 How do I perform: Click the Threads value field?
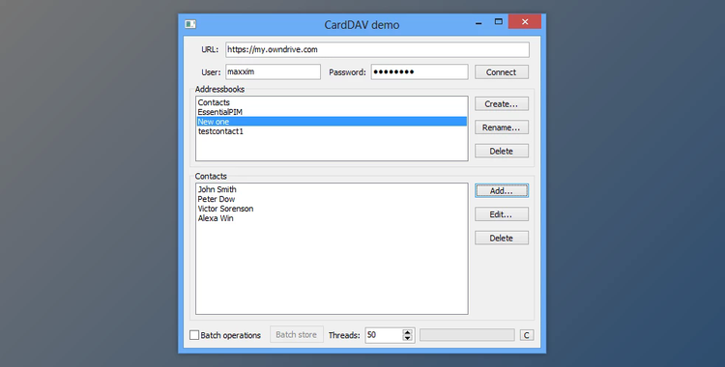point(384,335)
